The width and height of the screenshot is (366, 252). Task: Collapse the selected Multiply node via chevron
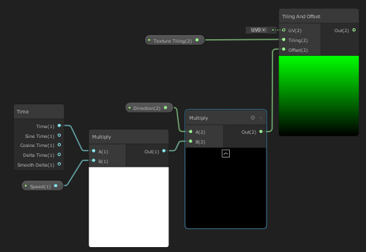click(261, 118)
